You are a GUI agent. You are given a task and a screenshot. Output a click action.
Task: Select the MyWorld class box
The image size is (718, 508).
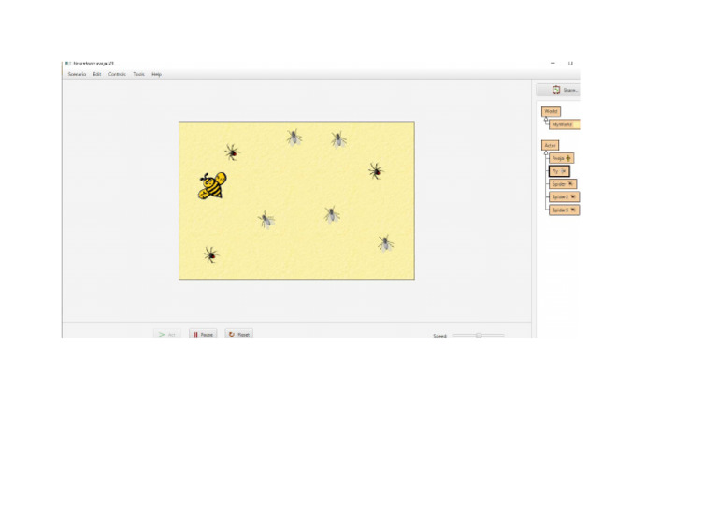[x=565, y=124]
